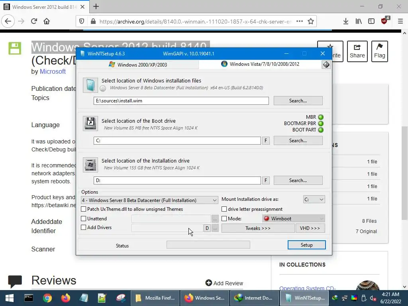This screenshot has height=306, width=408.
Task: Click F button next to Boot drive
Action: [x=266, y=141]
